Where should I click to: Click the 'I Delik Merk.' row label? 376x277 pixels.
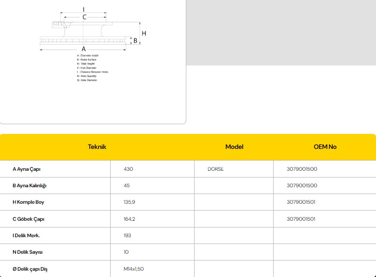coord(26,235)
